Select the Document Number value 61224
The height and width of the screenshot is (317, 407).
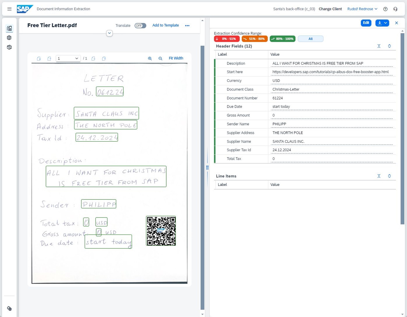coord(332,98)
